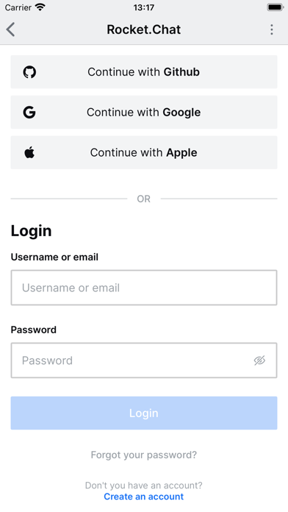Image resolution: width=288 pixels, height=512 pixels.
Task: Continue with Google
Action: coord(144,112)
